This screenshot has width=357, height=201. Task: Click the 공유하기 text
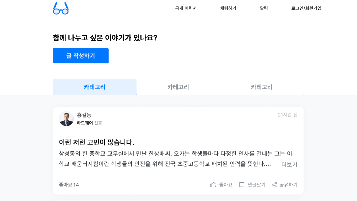[288, 185]
